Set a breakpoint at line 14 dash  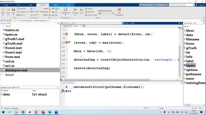point(67,60)
